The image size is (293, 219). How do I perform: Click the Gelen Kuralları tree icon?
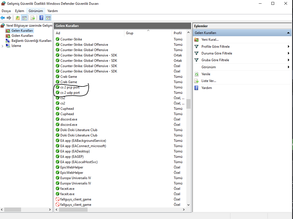(x=8, y=31)
